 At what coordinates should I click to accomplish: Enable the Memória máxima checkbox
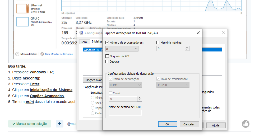[158, 42]
